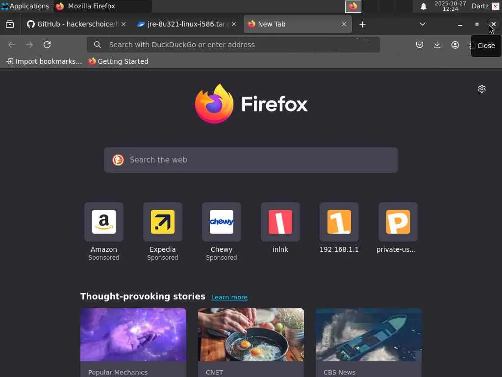Close the jre-8u321-linux-i586 tab
The width and height of the screenshot is (502, 377).
234,24
